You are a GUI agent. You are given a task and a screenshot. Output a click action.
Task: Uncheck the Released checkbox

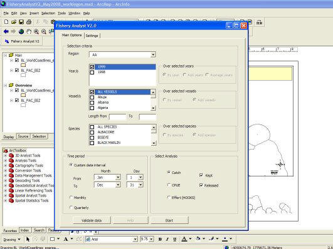(201, 185)
